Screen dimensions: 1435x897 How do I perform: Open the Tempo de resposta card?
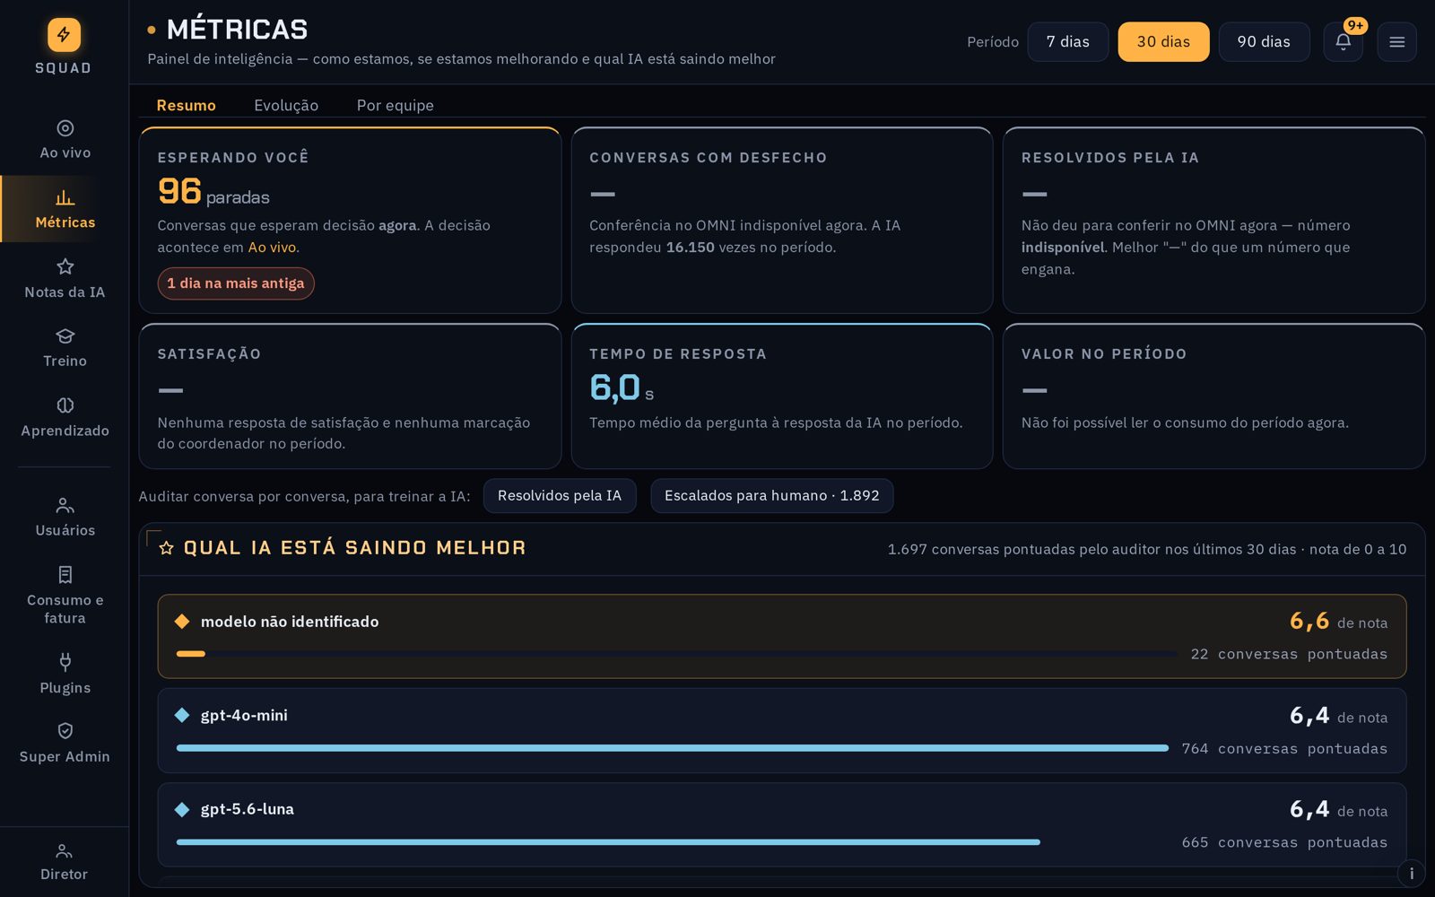(782, 396)
